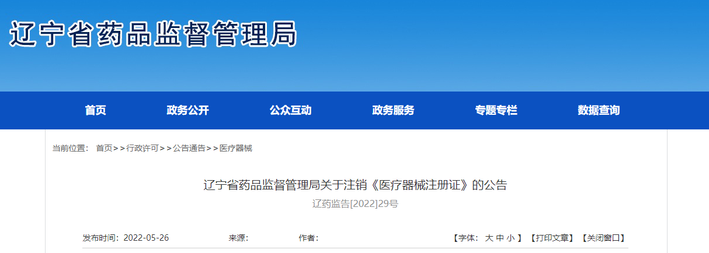Go to 公众互动 section
Viewport: 709px width, 253px height.
coord(290,110)
